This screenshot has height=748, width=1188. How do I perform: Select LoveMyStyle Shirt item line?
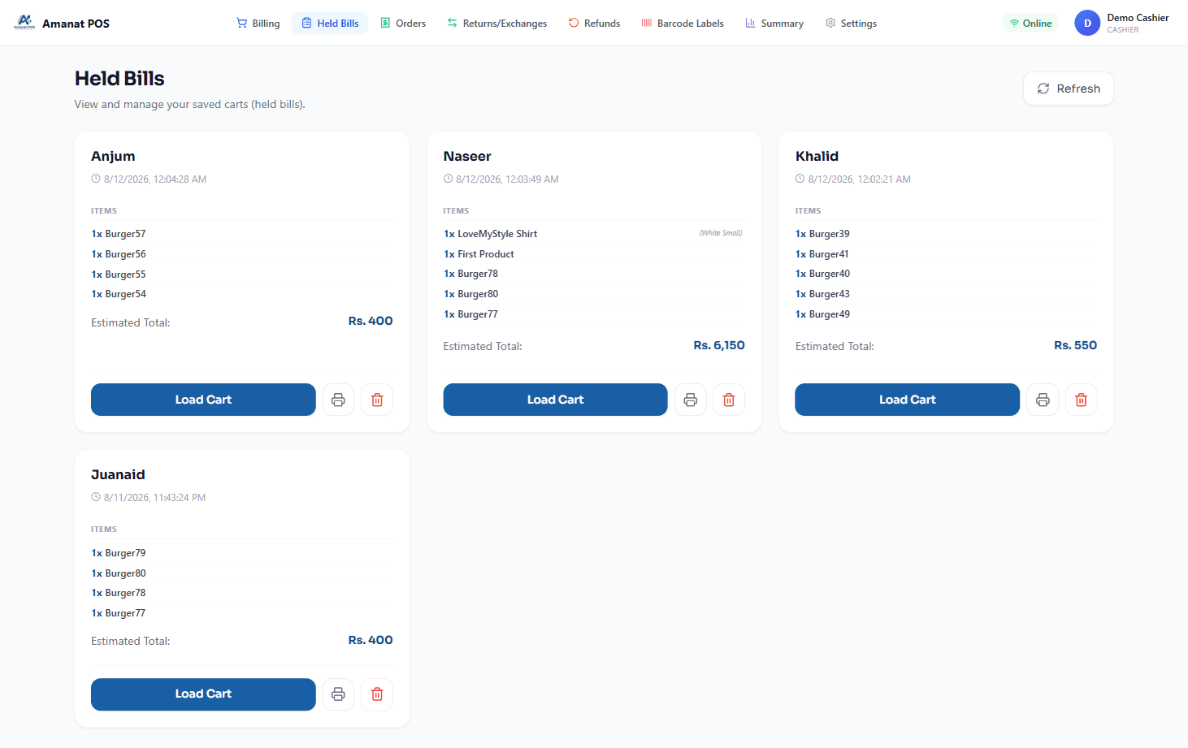click(x=593, y=234)
